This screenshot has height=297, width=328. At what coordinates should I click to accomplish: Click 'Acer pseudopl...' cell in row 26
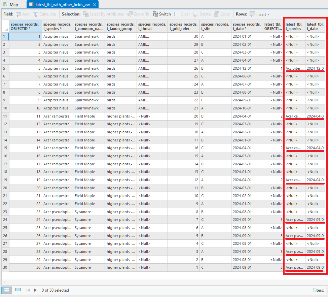pos(58,236)
